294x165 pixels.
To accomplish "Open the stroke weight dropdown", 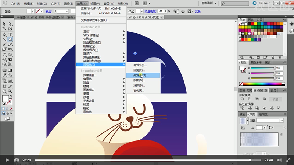I will pos(67,11).
